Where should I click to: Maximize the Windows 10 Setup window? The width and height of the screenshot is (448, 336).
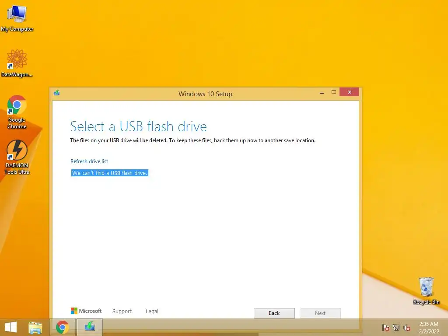pos(333,92)
